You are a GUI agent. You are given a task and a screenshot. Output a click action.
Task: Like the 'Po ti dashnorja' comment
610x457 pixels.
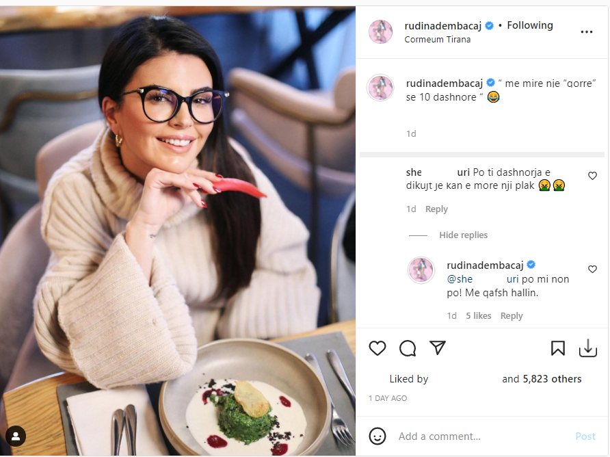592,176
